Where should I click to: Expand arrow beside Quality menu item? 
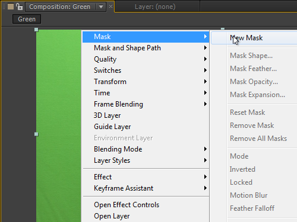(206, 59)
